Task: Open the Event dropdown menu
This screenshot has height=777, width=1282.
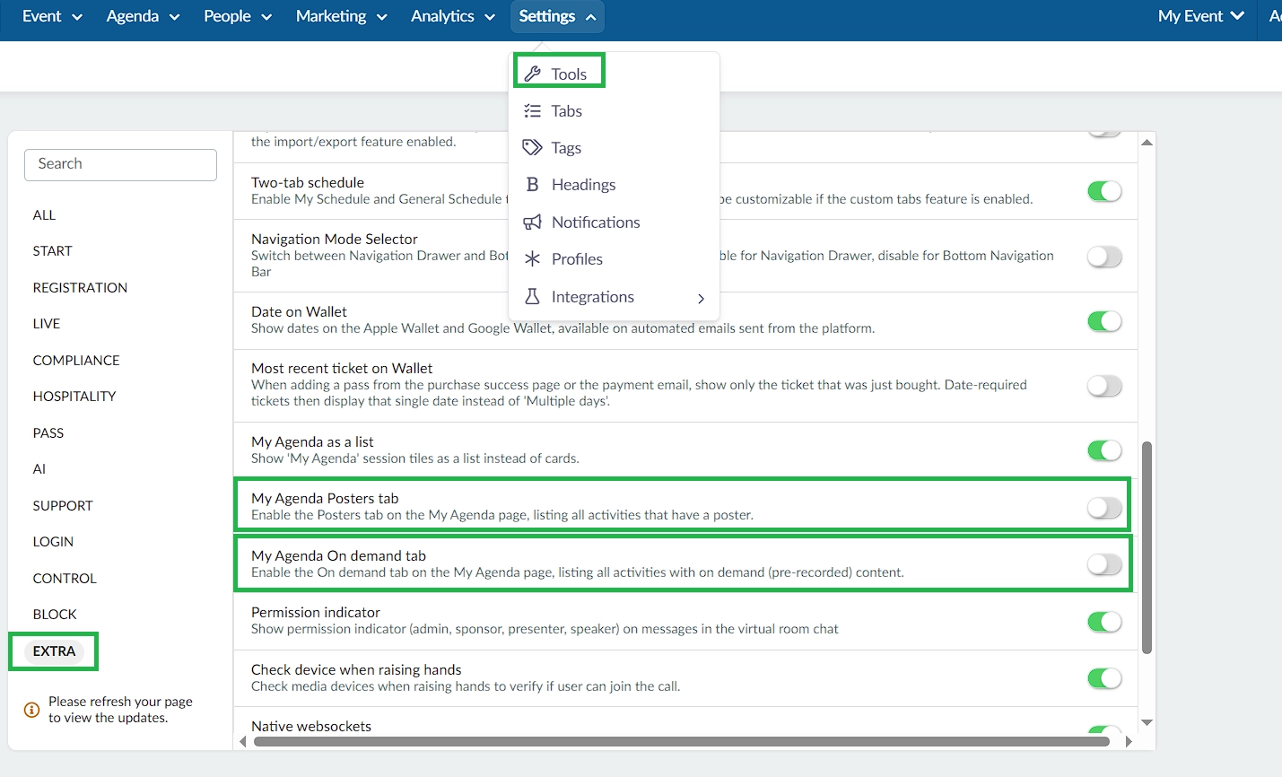Action: (x=52, y=16)
